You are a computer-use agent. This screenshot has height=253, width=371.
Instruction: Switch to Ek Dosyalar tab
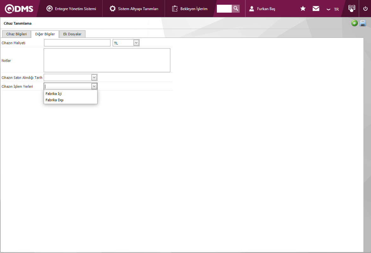[x=72, y=34]
